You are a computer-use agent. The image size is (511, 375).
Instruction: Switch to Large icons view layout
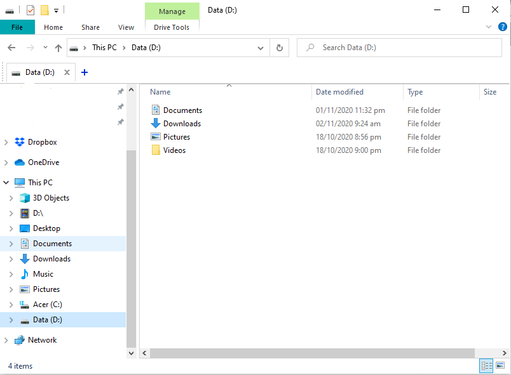click(x=500, y=365)
